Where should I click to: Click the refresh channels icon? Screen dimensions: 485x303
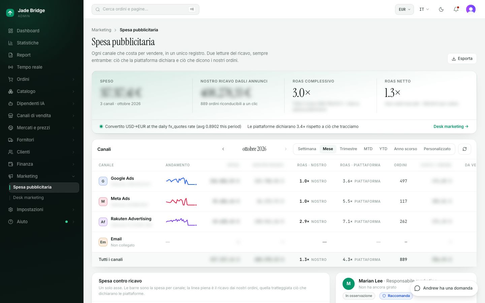coord(464,149)
